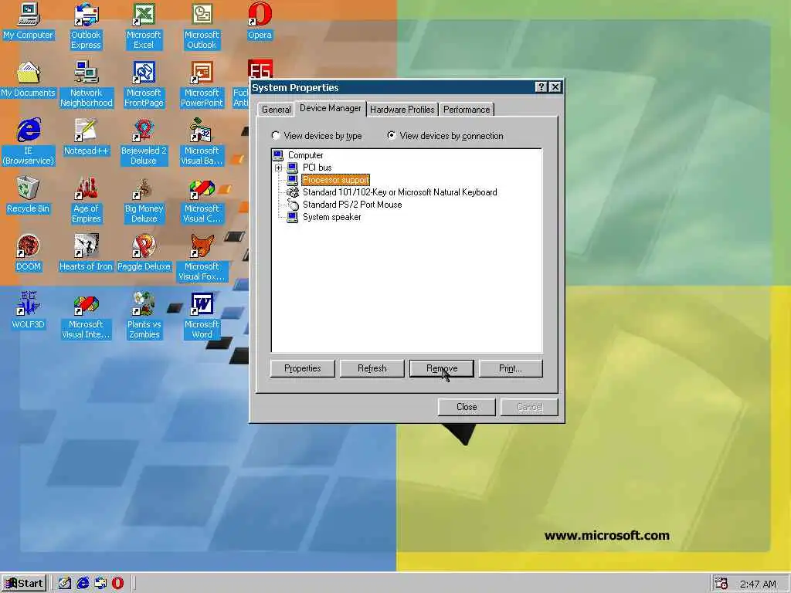791x593 pixels.
Task: Click the help question mark button
Action: coord(541,87)
